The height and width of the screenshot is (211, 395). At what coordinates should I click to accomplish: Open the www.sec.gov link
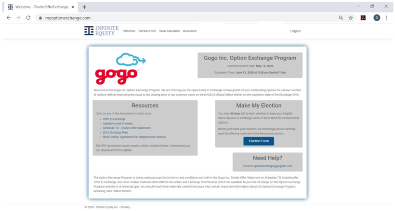click(x=131, y=186)
